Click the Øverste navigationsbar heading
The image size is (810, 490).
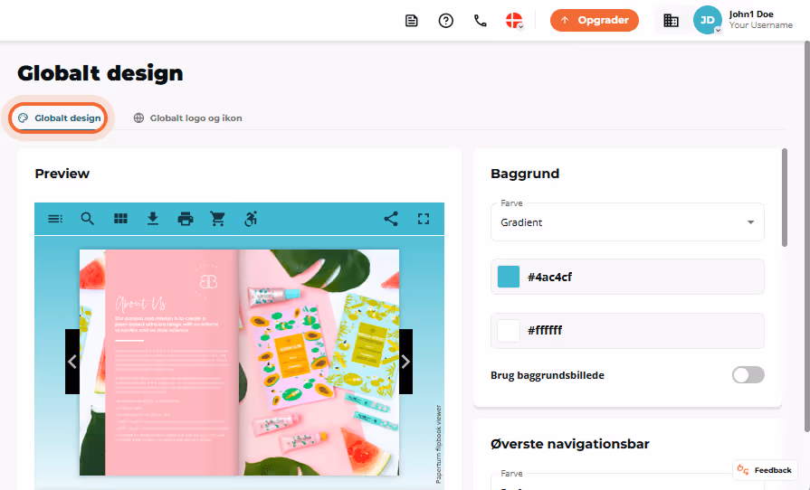point(570,444)
